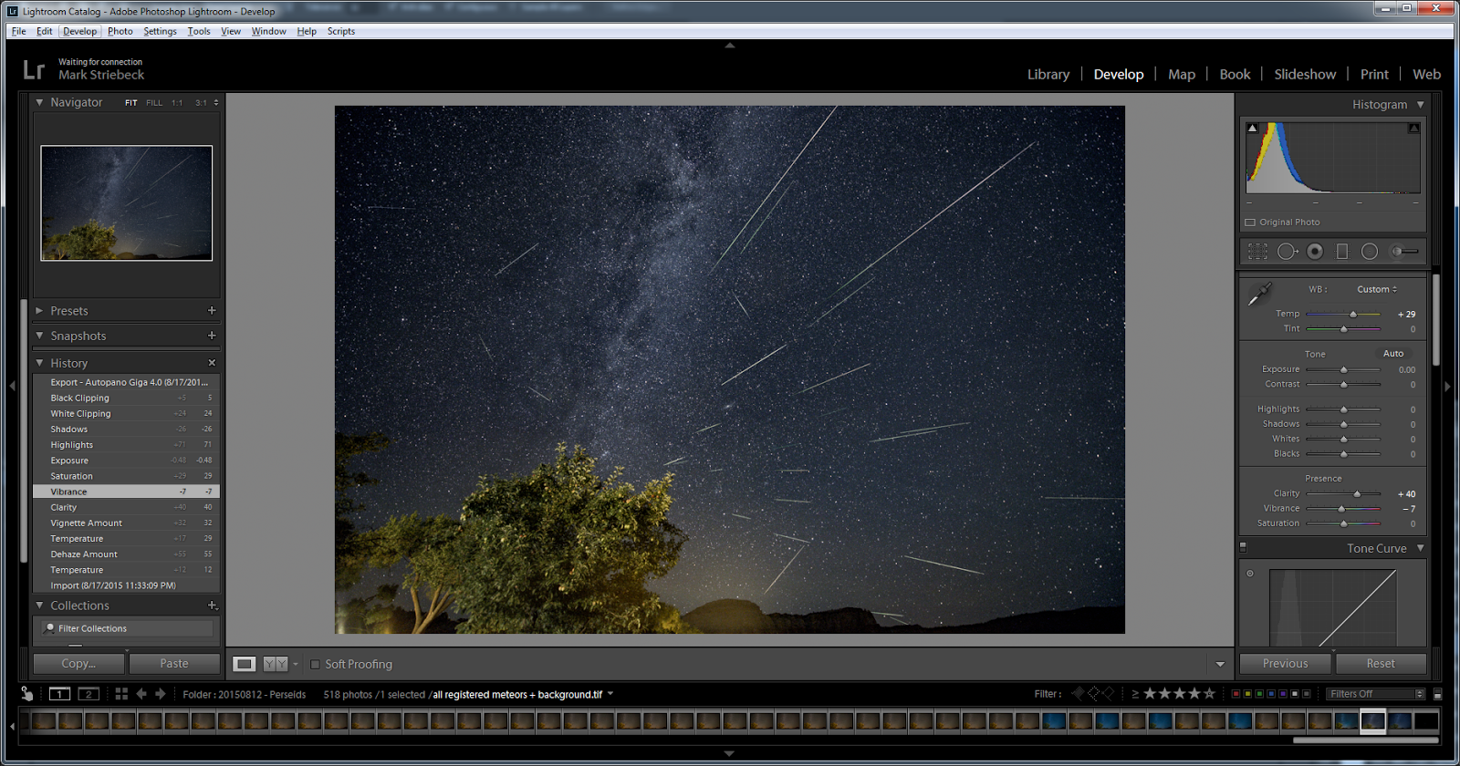1460x766 pixels.
Task: Open the File menu
Action: pos(18,31)
